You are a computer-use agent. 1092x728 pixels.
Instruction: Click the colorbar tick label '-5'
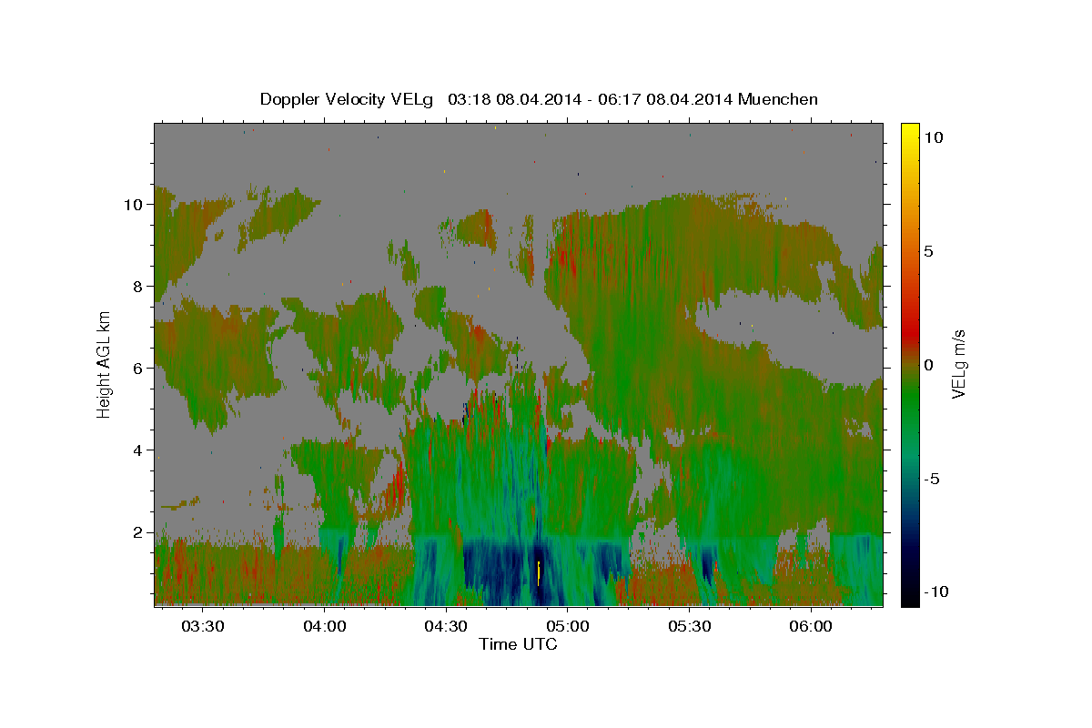click(x=932, y=479)
